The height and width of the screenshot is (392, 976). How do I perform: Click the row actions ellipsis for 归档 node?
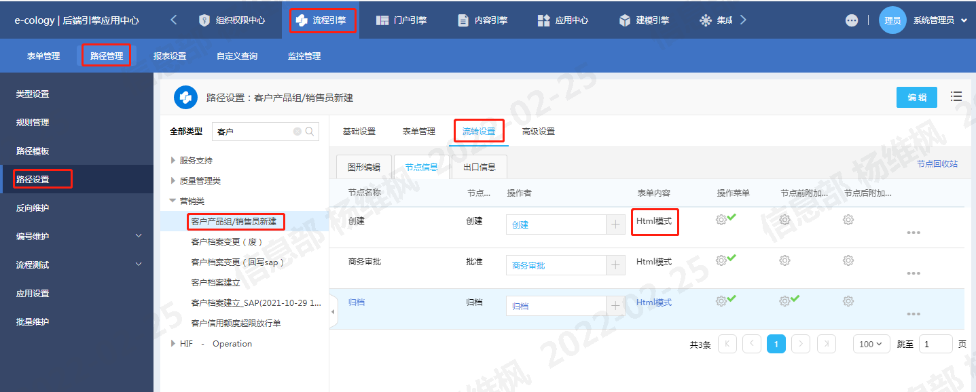tap(914, 314)
